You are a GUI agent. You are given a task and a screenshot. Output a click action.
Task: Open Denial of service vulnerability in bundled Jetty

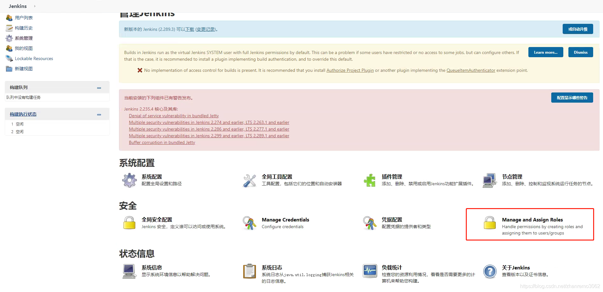(x=174, y=116)
